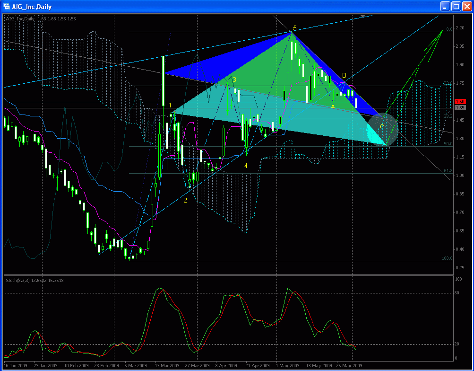Click Fibonacci level label 61.8

coord(448,171)
